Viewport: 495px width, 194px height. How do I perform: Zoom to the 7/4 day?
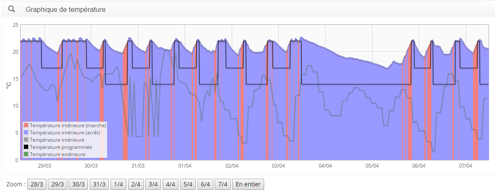coord(223,184)
